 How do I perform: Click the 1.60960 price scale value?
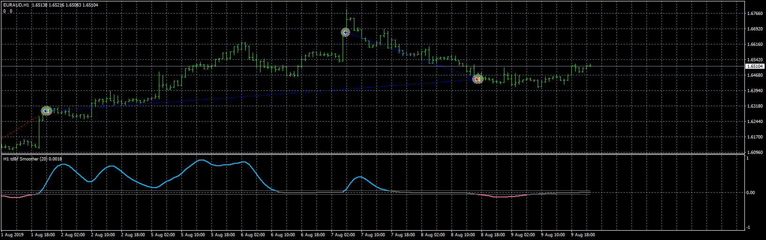(x=754, y=153)
